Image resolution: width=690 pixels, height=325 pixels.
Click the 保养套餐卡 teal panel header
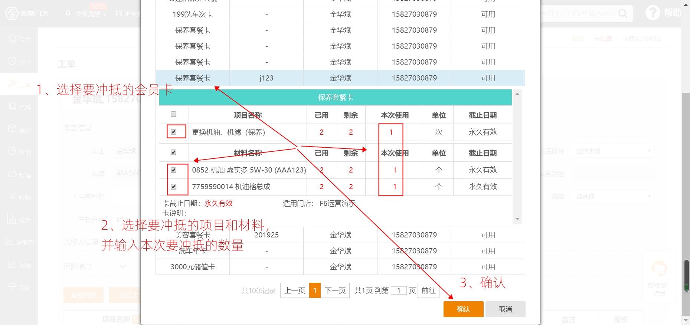336,97
